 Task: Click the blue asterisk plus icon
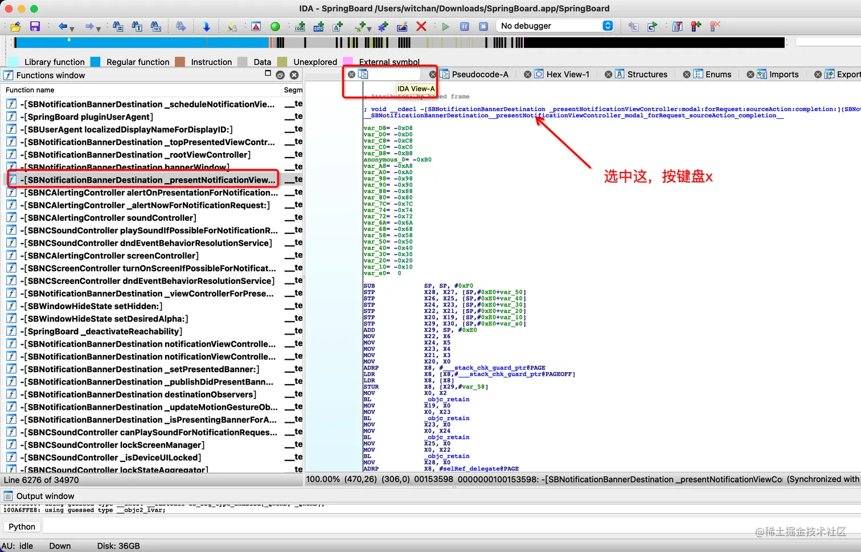tap(383, 26)
